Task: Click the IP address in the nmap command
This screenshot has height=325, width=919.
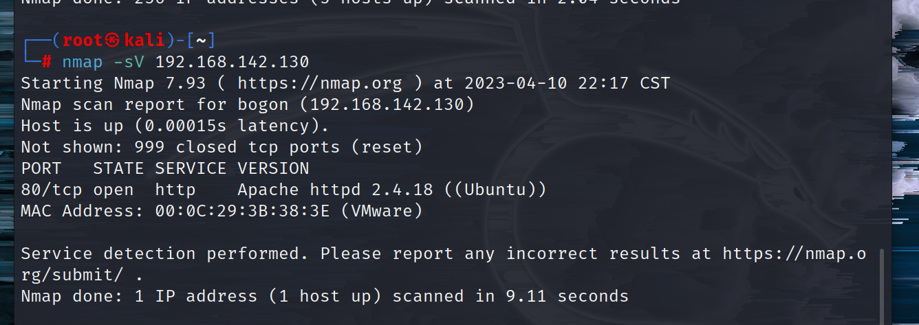Action: pos(232,62)
